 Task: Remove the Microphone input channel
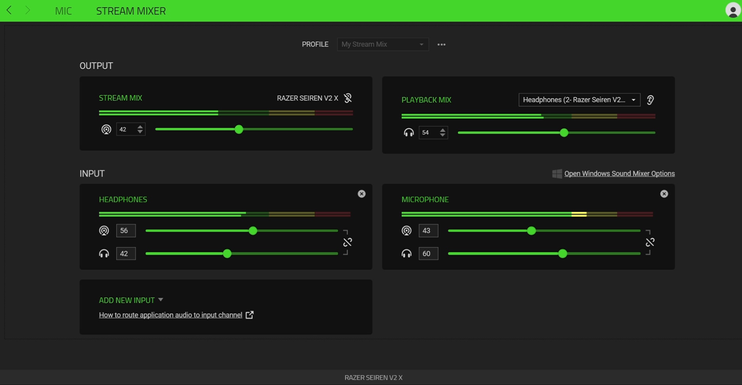coord(664,194)
